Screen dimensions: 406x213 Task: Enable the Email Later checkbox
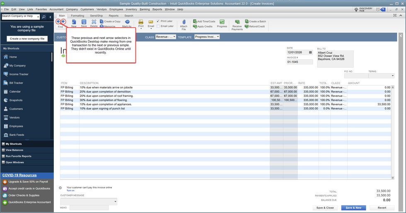(x=158, y=26)
